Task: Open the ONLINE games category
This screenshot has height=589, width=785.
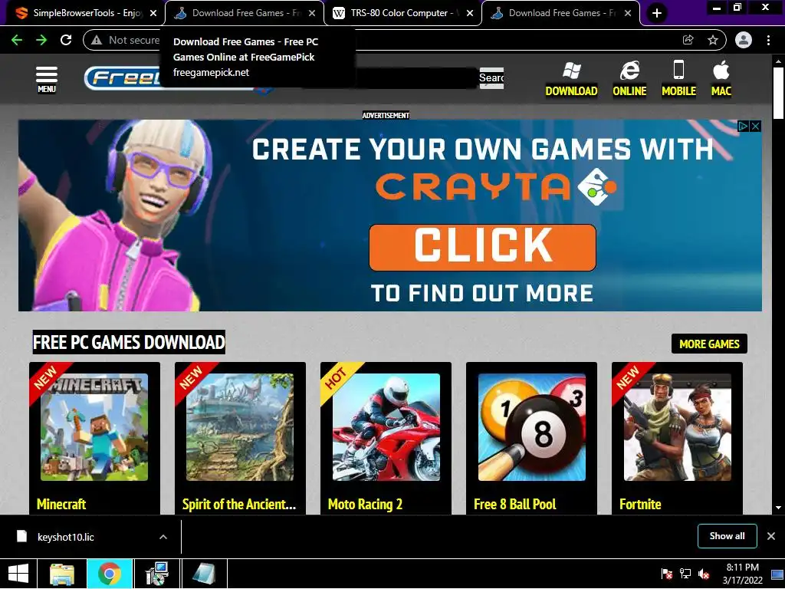Action: coord(629,80)
